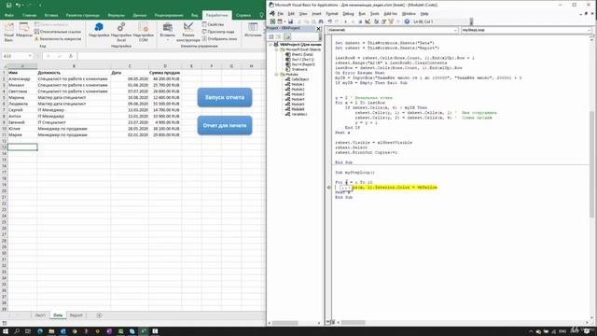Switch to the Файл tab in Excel
Screen dimensions: 597x336
(x=9, y=15)
